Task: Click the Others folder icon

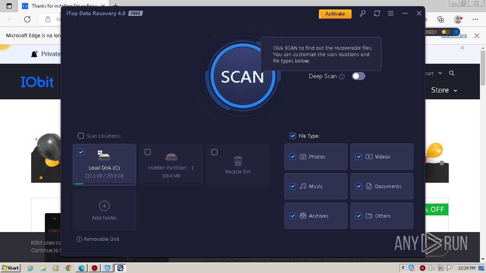Action: [x=369, y=216]
